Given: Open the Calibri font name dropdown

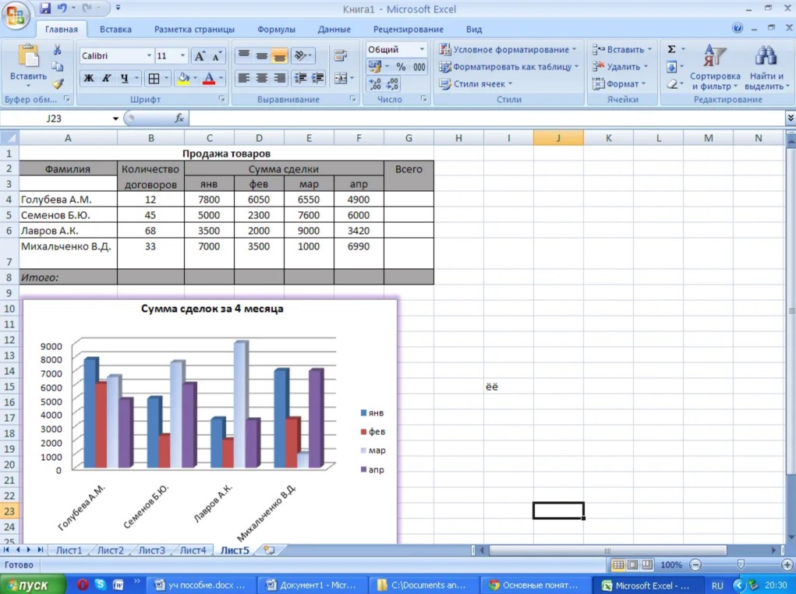Looking at the screenshot, I should coord(149,56).
